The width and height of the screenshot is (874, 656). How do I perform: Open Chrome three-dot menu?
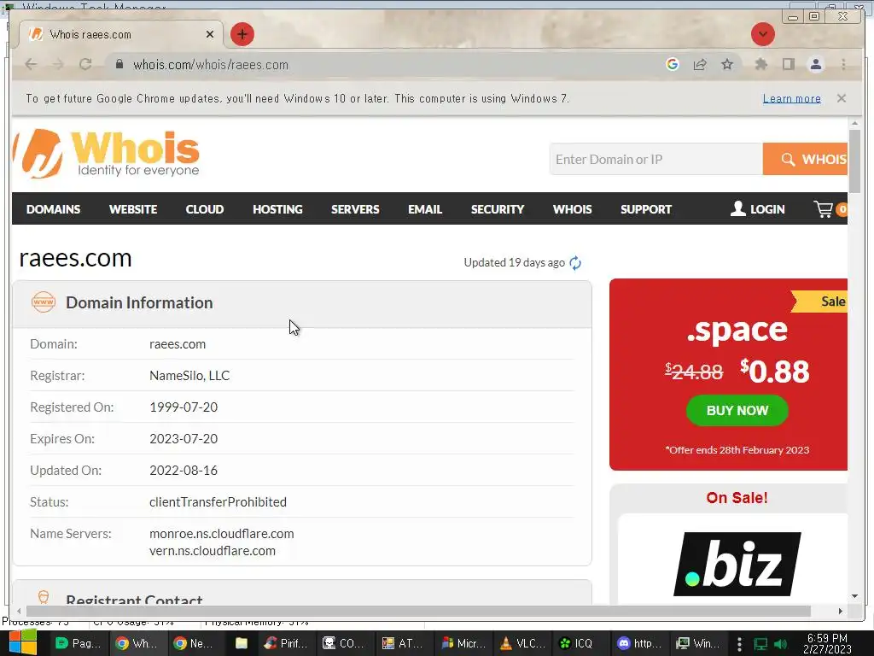843,64
